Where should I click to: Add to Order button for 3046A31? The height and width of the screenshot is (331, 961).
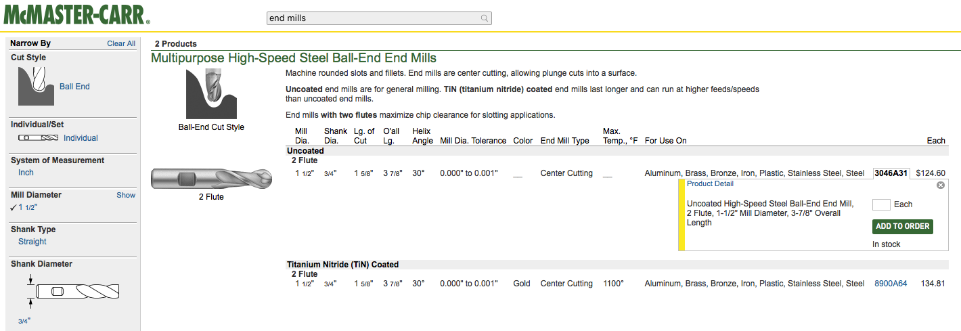point(903,226)
